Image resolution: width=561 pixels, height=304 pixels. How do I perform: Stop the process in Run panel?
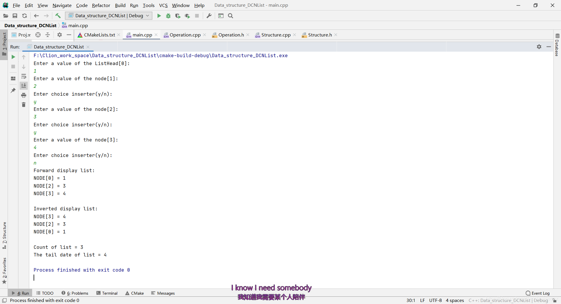click(13, 67)
